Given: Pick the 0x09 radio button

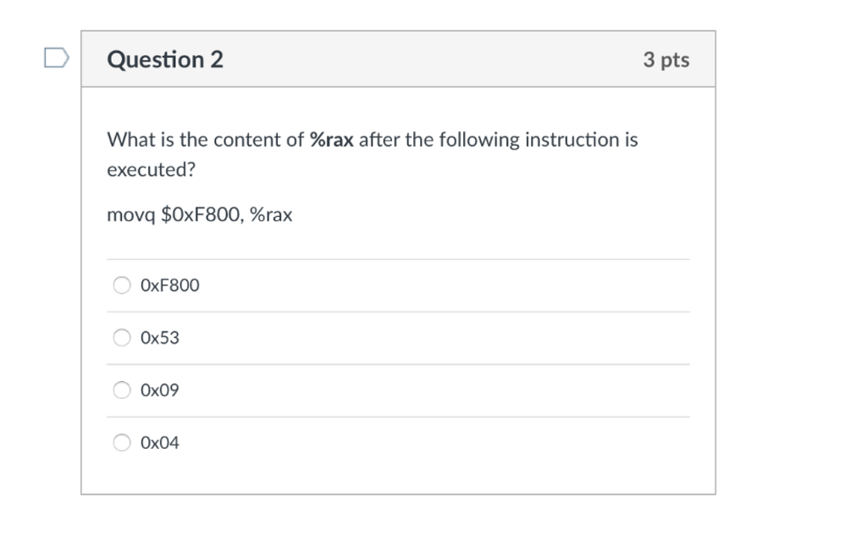Looking at the screenshot, I should (123, 390).
